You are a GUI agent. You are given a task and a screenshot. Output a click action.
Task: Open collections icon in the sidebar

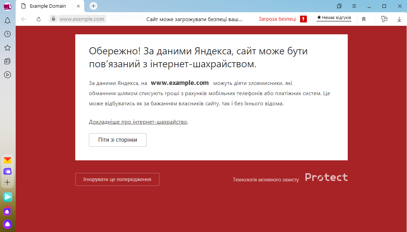pyautogui.click(x=7, y=61)
